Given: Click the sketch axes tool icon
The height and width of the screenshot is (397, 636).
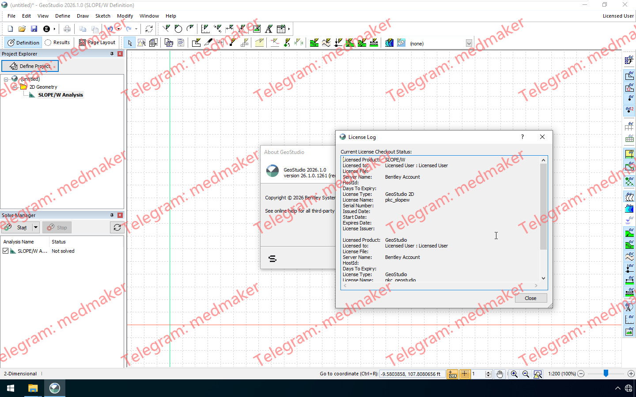Looking at the screenshot, I should tap(205, 29).
